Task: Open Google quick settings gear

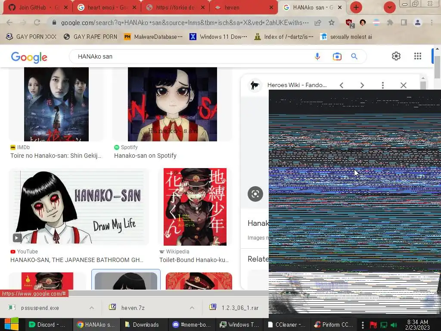Action: click(396, 56)
